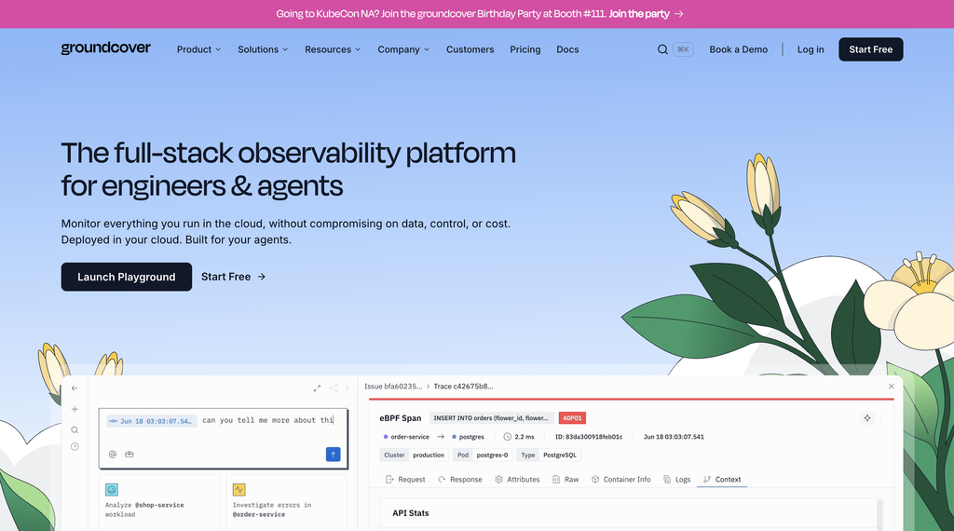
Task: Click Book a Demo
Action: pyautogui.click(x=739, y=49)
